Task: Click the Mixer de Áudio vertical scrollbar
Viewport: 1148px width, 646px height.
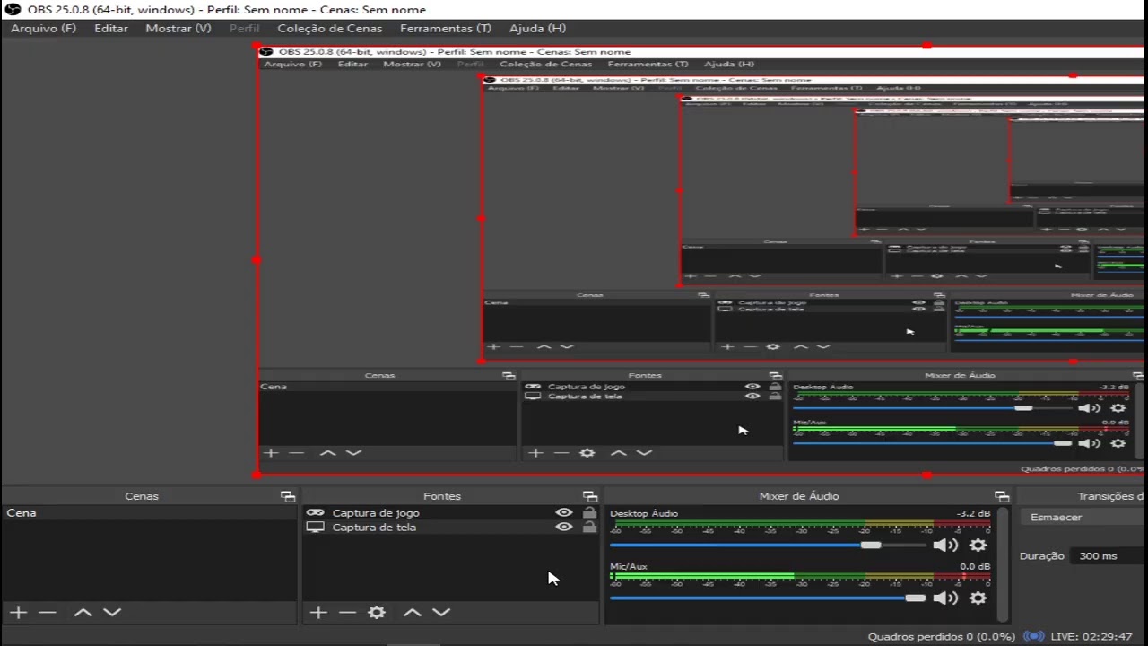Action: coord(1004,563)
